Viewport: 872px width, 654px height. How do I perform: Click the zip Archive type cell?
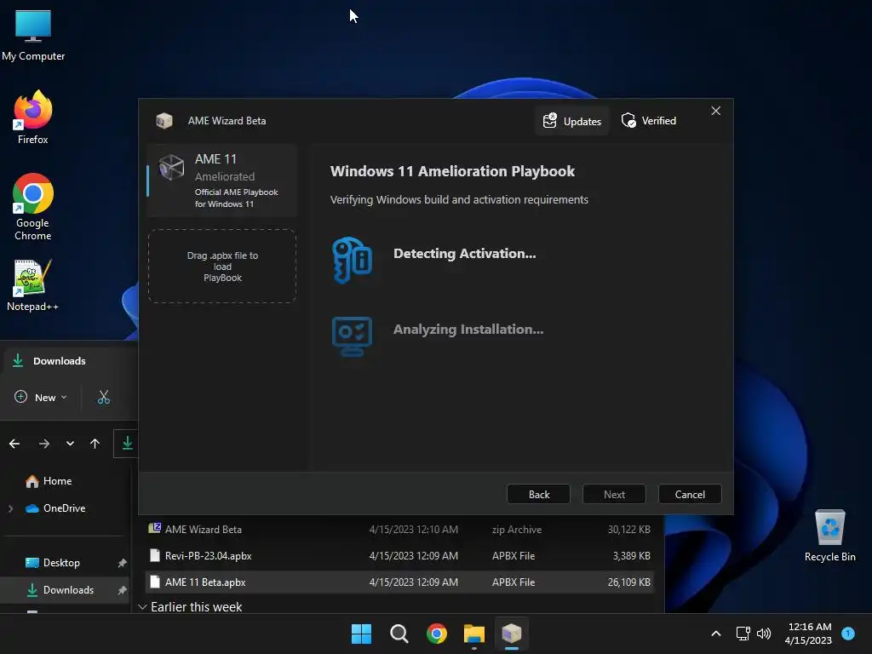click(517, 530)
